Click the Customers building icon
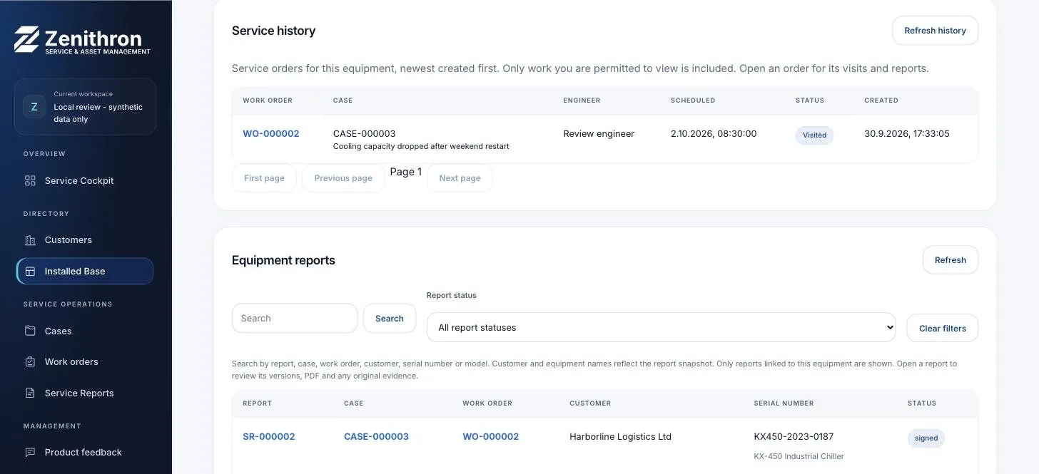Image resolution: width=1039 pixels, height=474 pixels. pyautogui.click(x=30, y=240)
